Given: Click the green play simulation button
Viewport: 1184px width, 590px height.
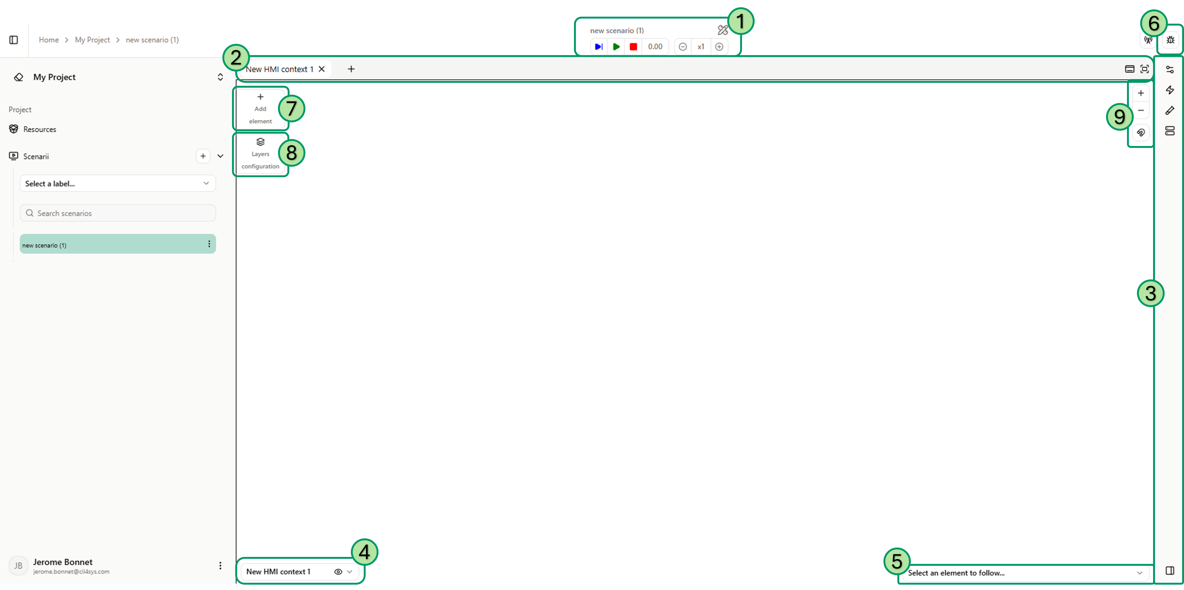Looking at the screenshot, I should [x=616, y=47].
